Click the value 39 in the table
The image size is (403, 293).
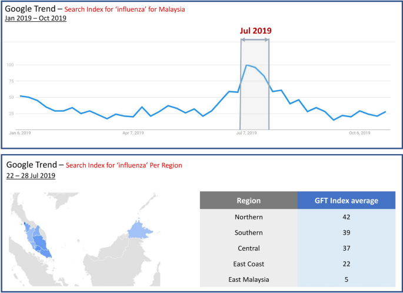click(x=346, y=232)
